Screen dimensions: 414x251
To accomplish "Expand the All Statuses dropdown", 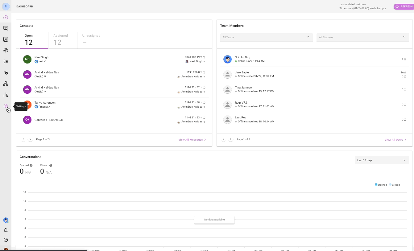I will 362,37.
